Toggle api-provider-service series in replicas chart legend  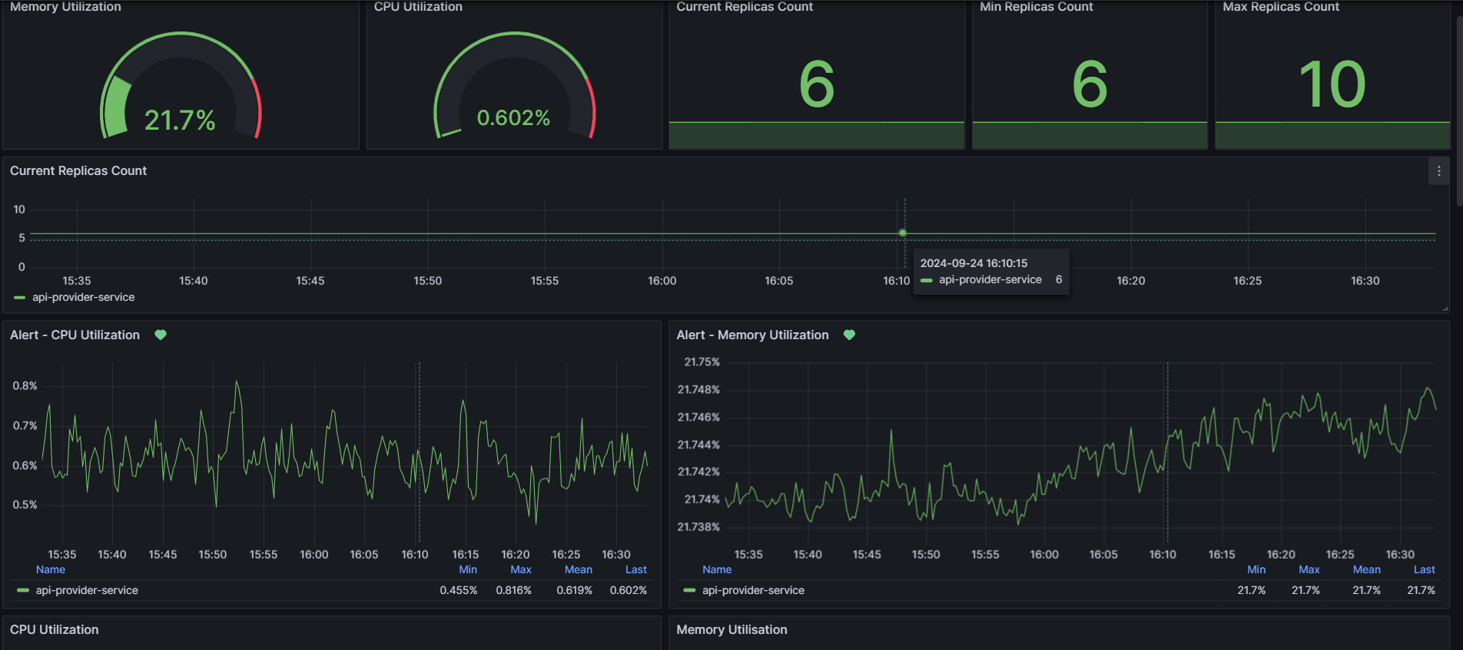83,297
